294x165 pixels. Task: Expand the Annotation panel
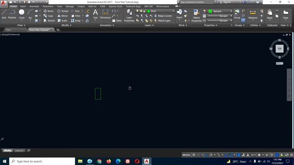pyautogui.click(x=107, y=25)
